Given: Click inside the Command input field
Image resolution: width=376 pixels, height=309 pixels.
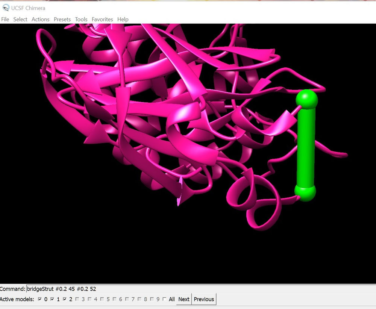Looking at the screenshot, I should [113, 289].
